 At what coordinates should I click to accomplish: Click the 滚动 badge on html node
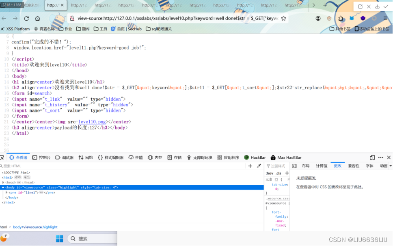click(x=18, y=177)
